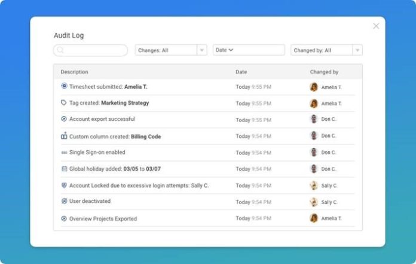This screenshot has width=416, height=264.
Task: Open the Changes: All dropdown
Action: click(x=171, y=50)
